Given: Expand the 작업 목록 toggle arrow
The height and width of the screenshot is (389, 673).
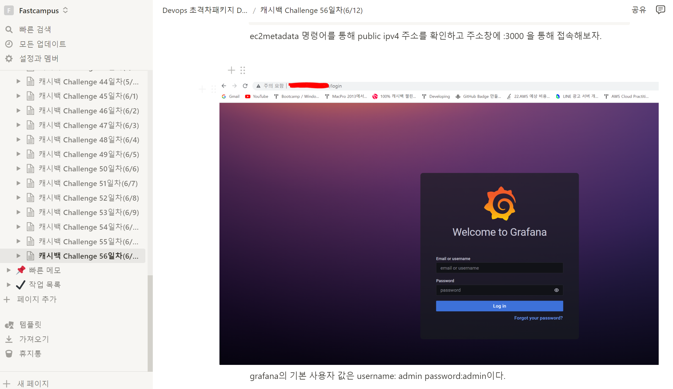Looking at the screenshot, I should pyautogui.click(x=9, y=285).
